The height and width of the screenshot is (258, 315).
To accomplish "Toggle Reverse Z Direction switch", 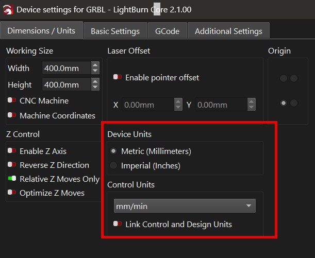I will coord(12,164).
